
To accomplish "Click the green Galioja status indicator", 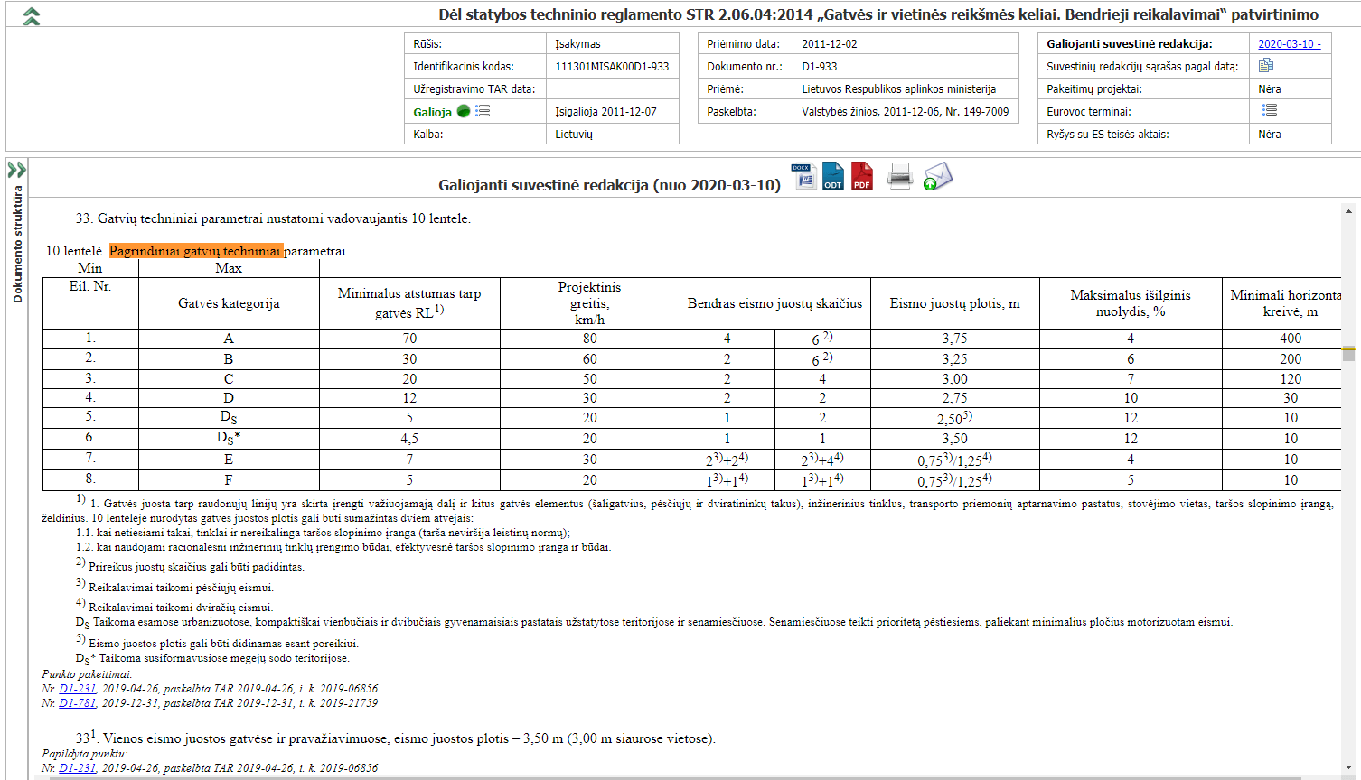I will coord(464,111).
